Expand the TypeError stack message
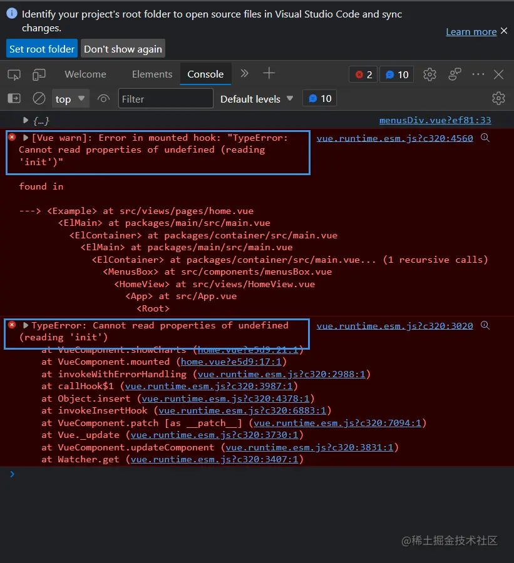 [x=26, y=325]
